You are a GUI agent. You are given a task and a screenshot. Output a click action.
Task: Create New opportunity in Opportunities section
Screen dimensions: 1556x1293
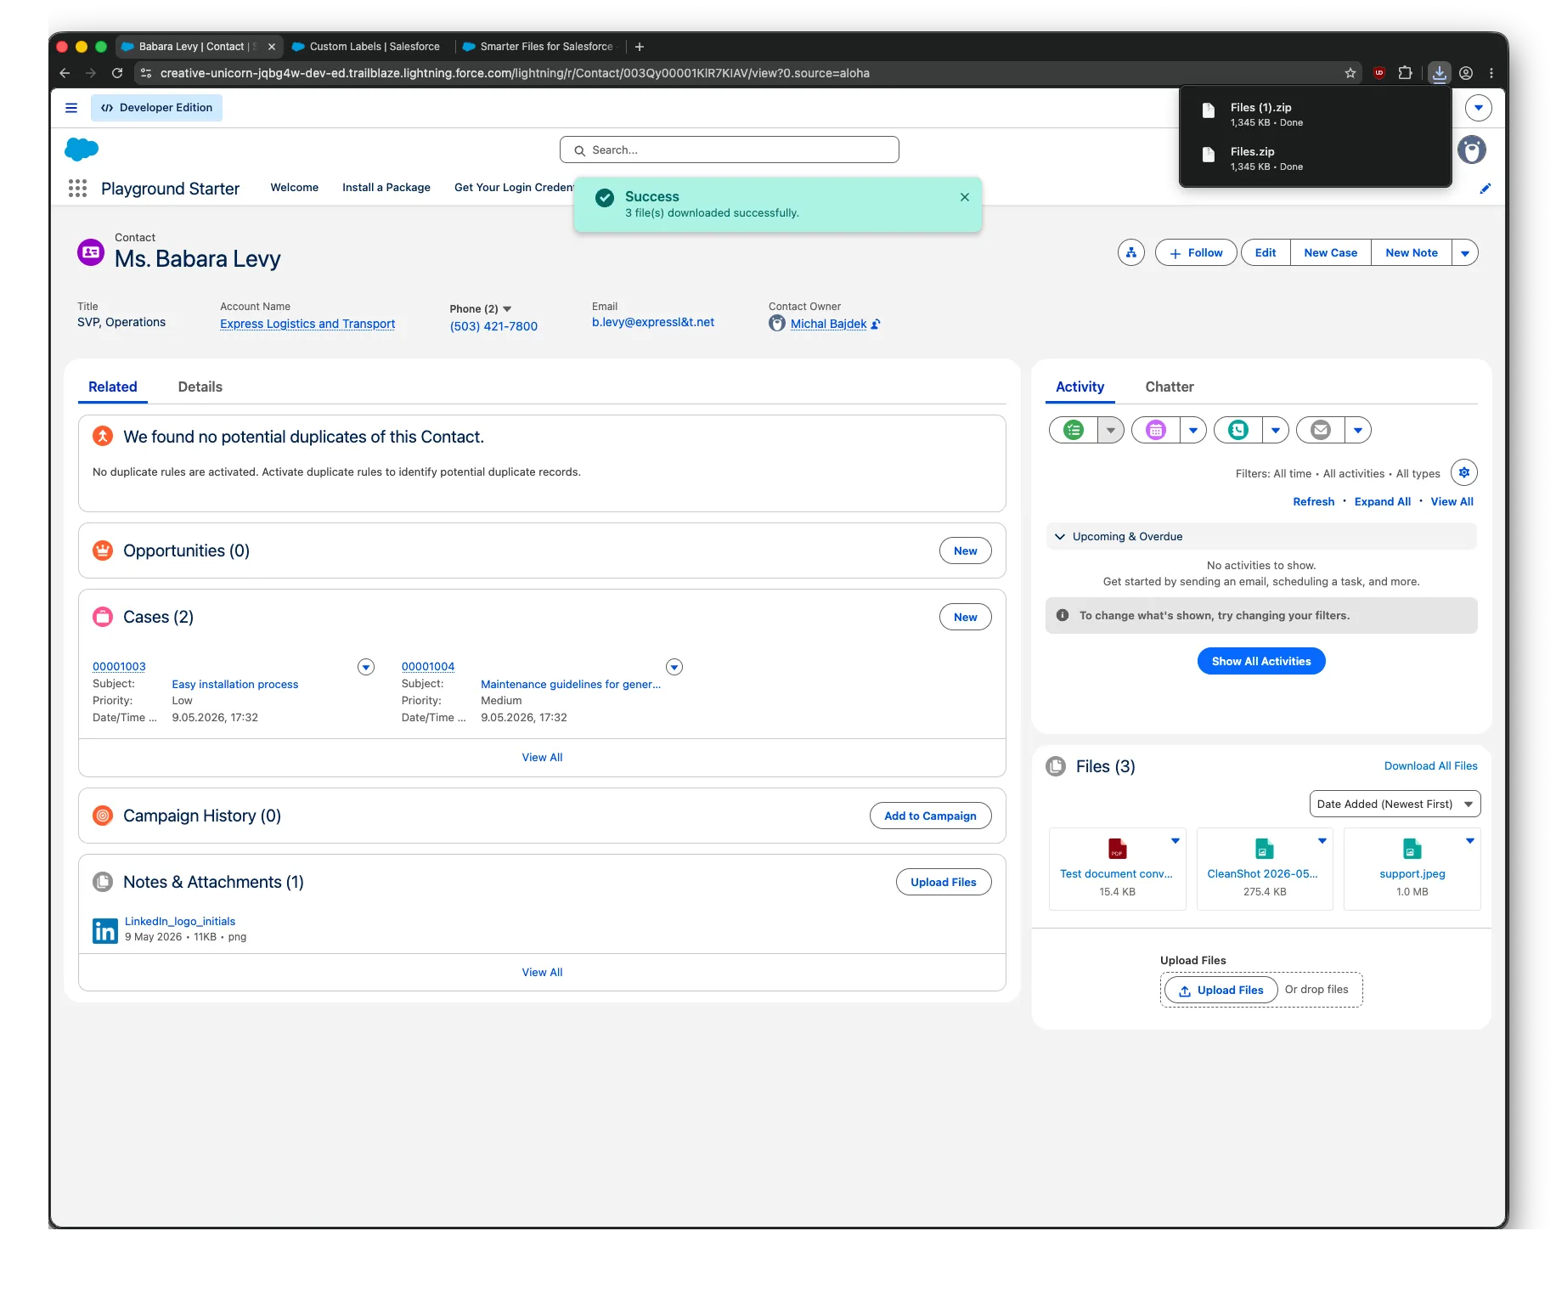pos(965,551)
